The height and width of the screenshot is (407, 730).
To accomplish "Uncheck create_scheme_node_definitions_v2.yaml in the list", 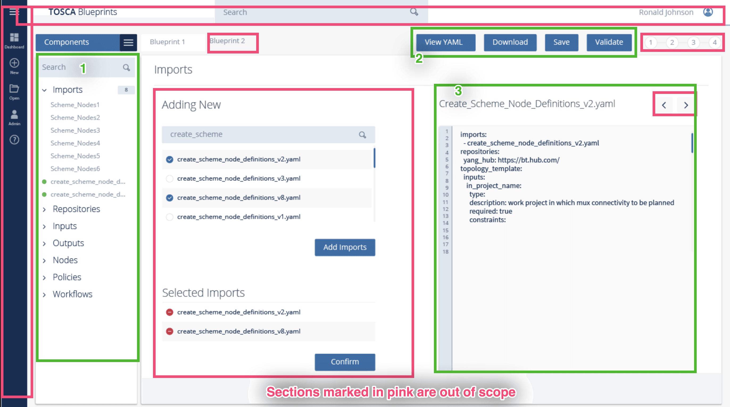I will point(169,159).
